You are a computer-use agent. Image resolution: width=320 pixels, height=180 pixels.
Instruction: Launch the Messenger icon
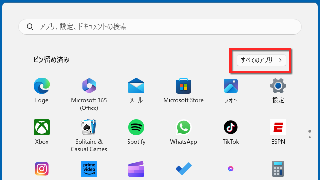click(231, 169)
